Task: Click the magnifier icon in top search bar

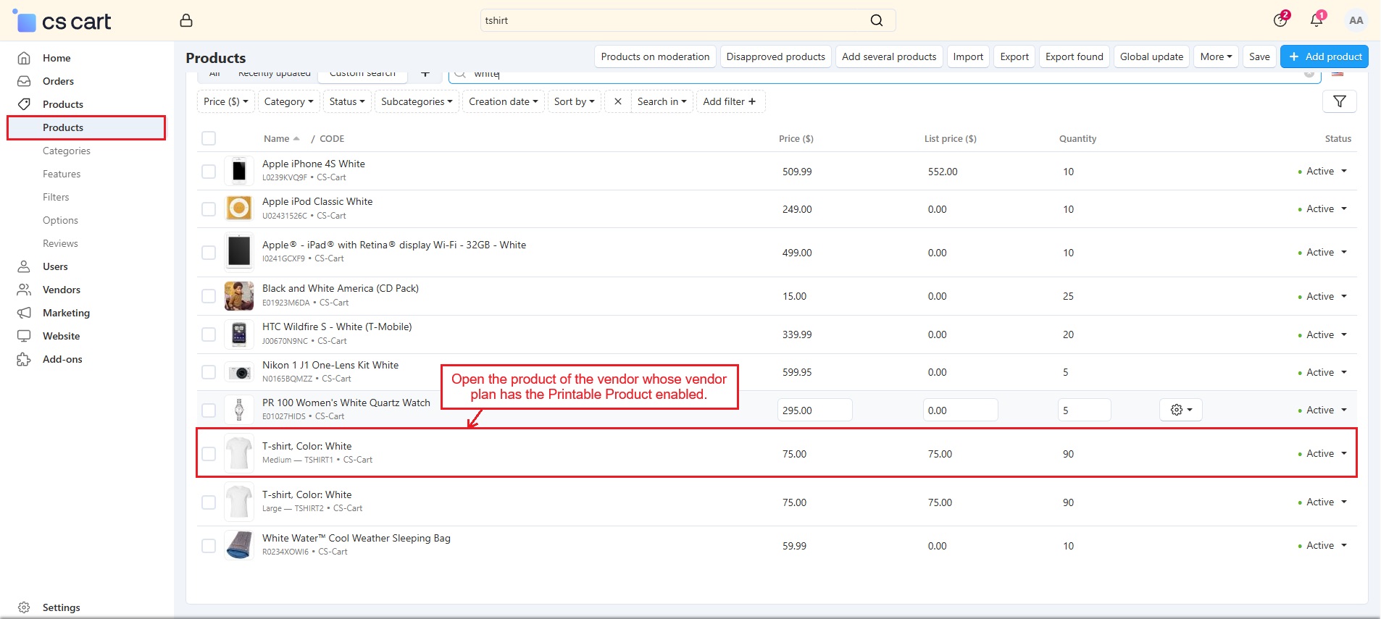Action: (876, 20)
